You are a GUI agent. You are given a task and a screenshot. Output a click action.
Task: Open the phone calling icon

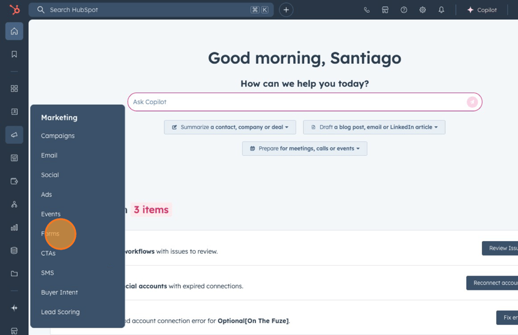click(x=367, y=10)
